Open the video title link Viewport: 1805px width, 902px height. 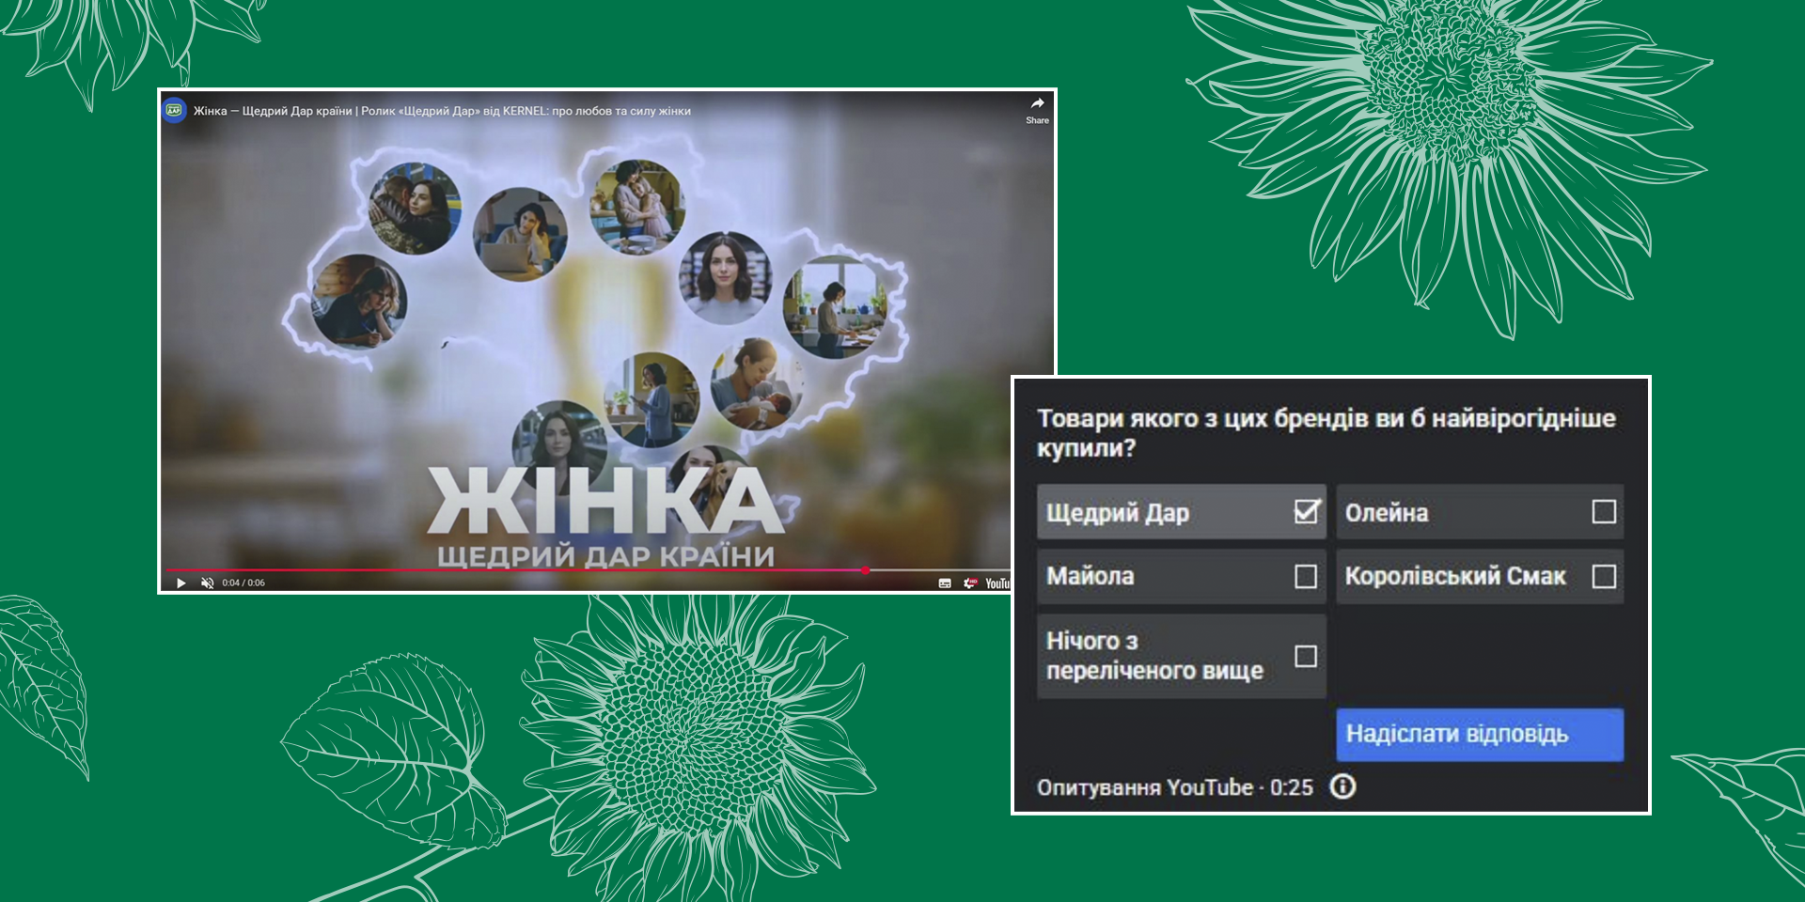click(442, 111)
